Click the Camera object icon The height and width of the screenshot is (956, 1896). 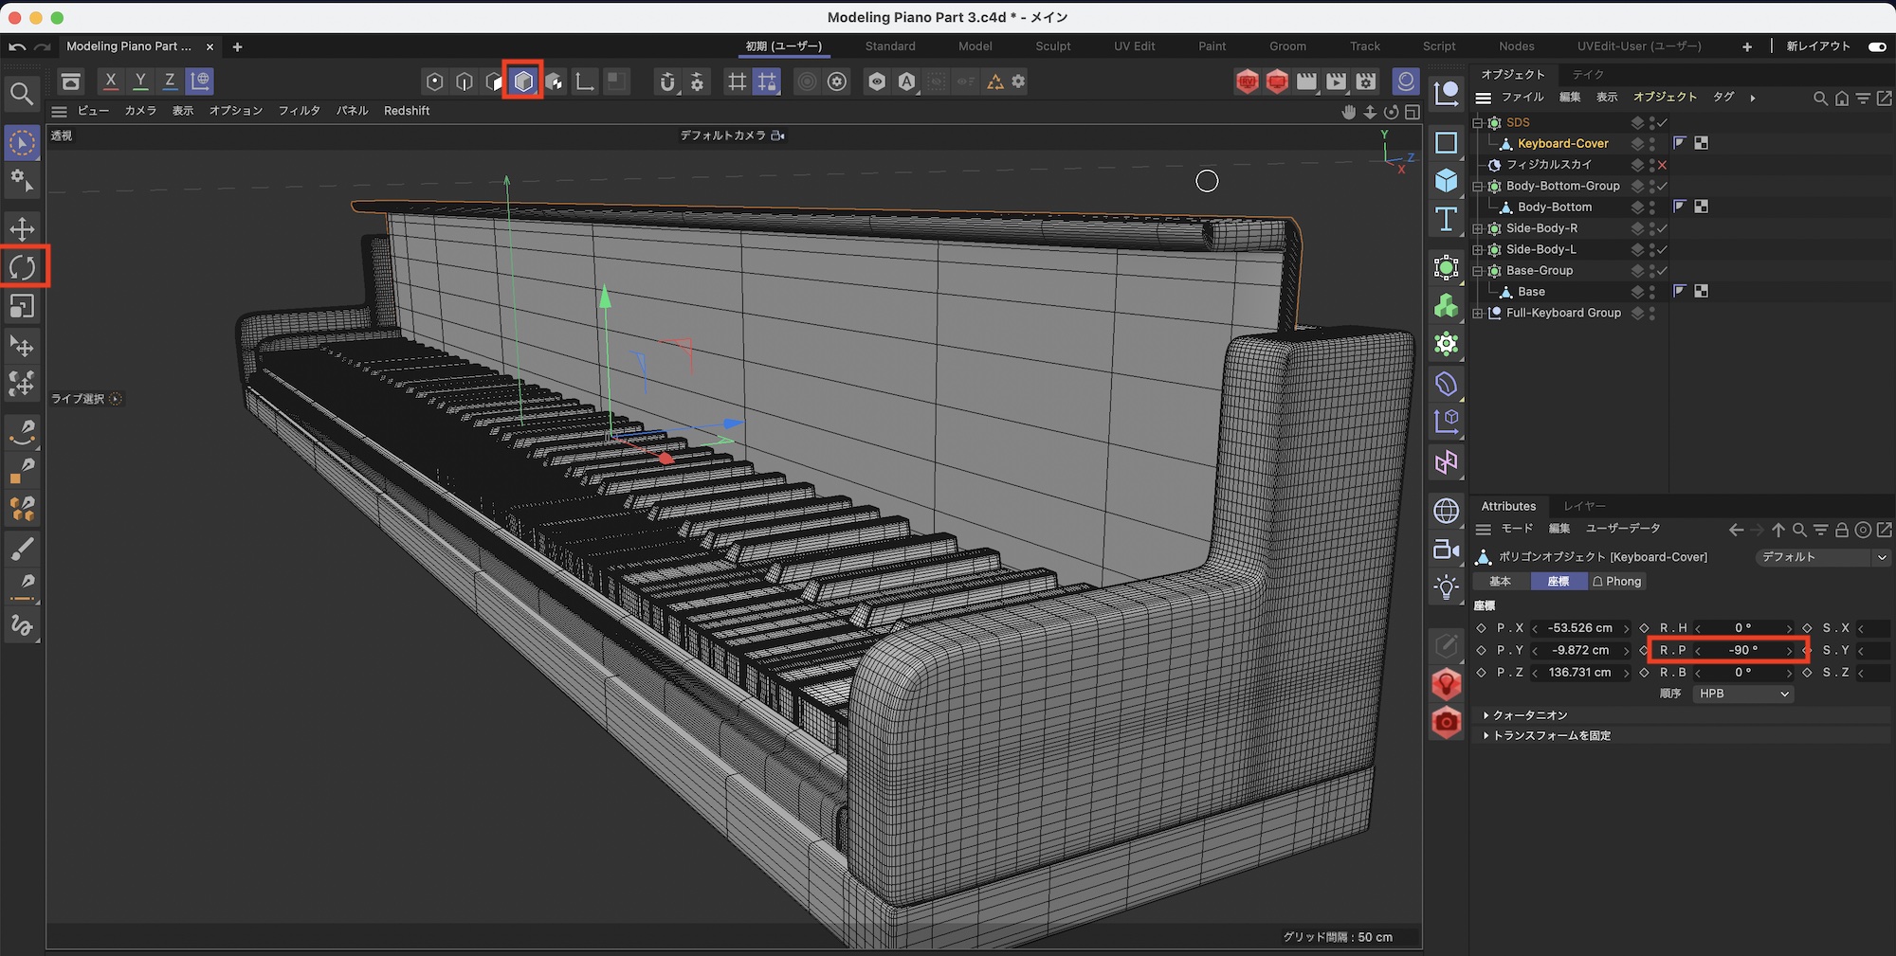pyautogui.click(x=1446, y=550)
